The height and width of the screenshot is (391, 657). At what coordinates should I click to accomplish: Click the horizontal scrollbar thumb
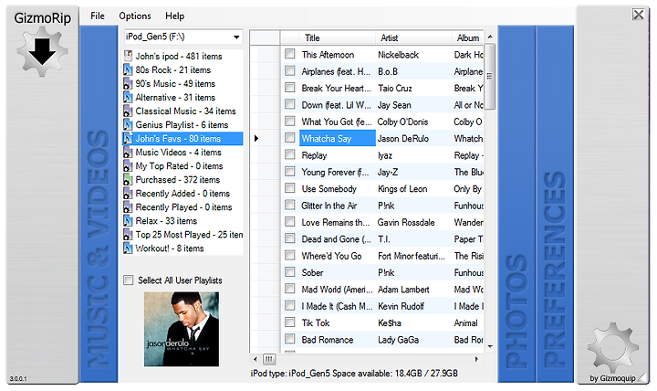269,359
